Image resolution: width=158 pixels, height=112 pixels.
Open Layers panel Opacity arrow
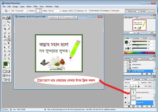click(x=154, y=82)
